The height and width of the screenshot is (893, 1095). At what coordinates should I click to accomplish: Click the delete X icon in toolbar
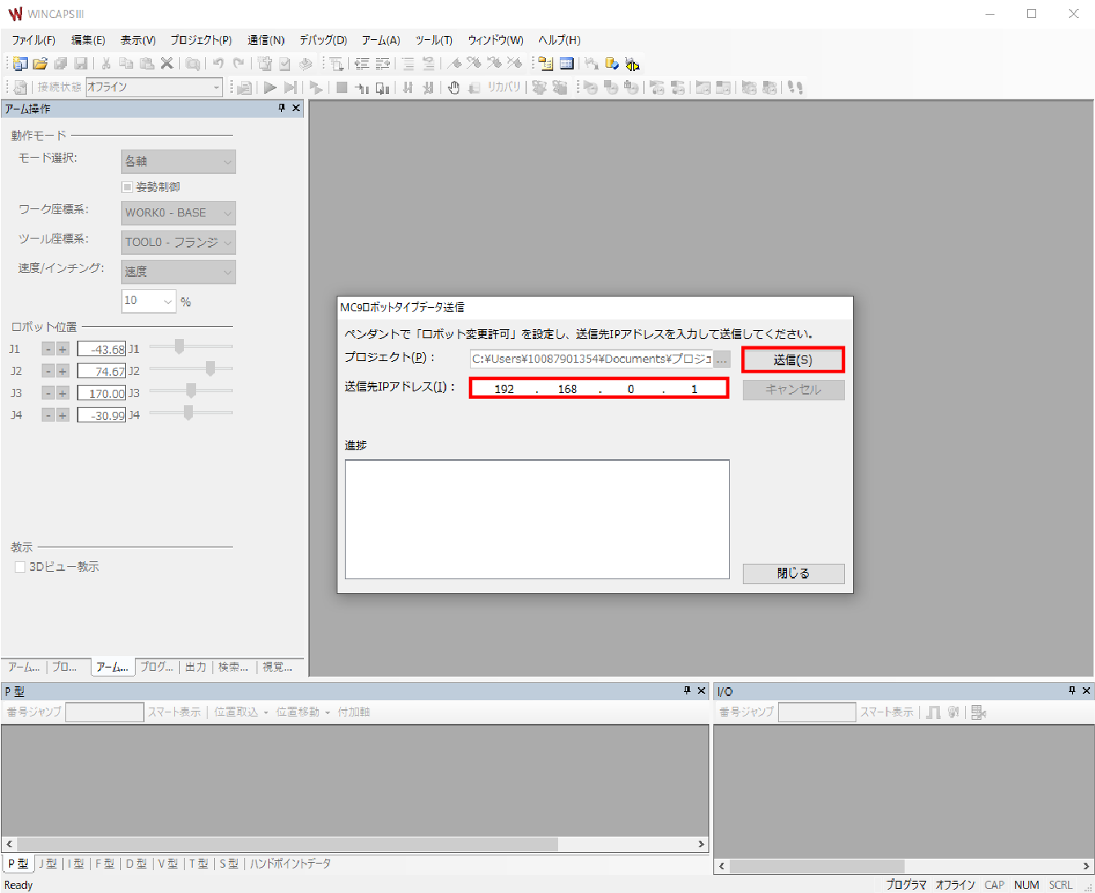pos(167,64)
